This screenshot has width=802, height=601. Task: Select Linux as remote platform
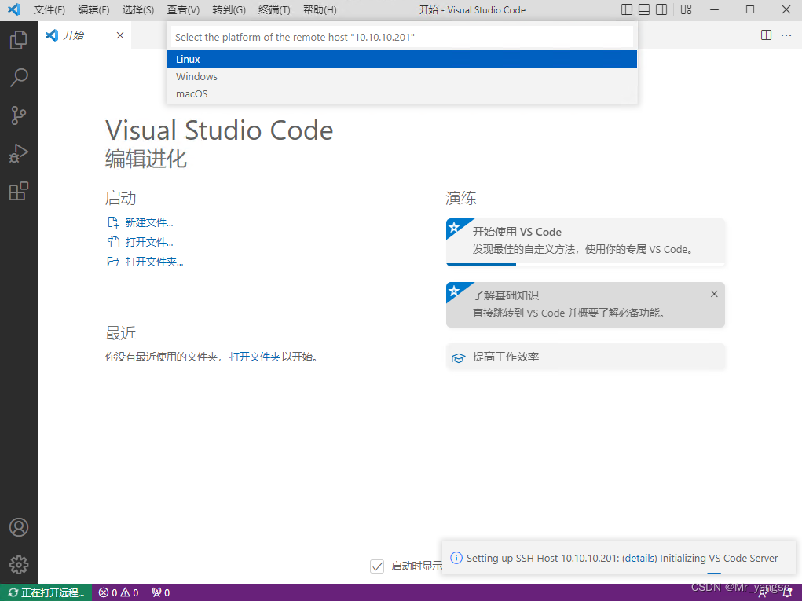click(402, 59)
